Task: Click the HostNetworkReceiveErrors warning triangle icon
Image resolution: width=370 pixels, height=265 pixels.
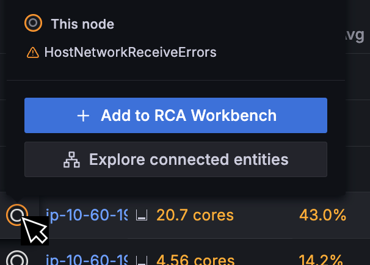Action: click(x=33, y=53)
